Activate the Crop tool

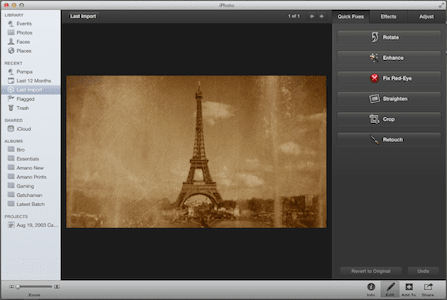click(388, 119)
